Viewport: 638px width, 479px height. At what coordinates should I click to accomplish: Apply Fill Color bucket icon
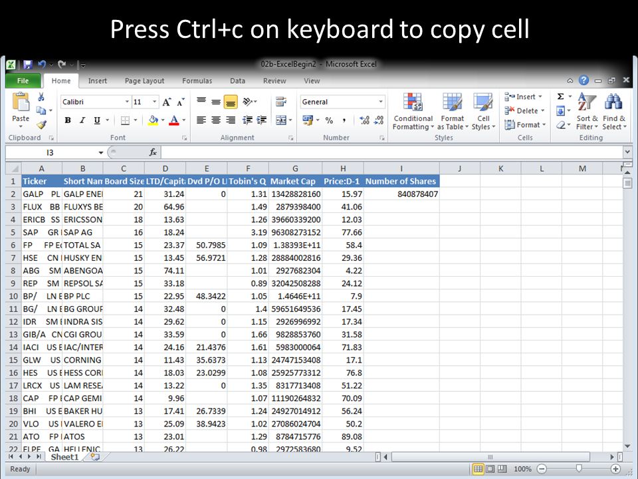pos(154,120)
